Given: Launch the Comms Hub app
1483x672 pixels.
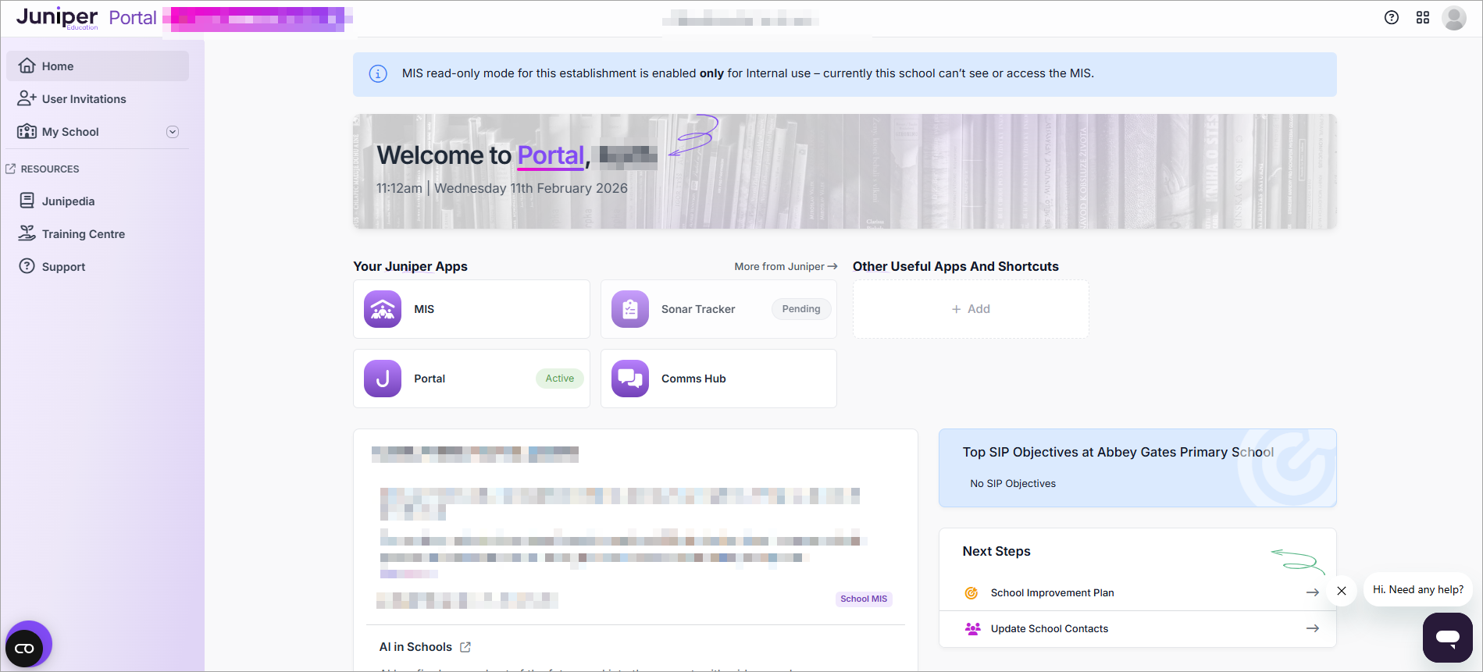Looking at the screenshot, I should [718, 379].
